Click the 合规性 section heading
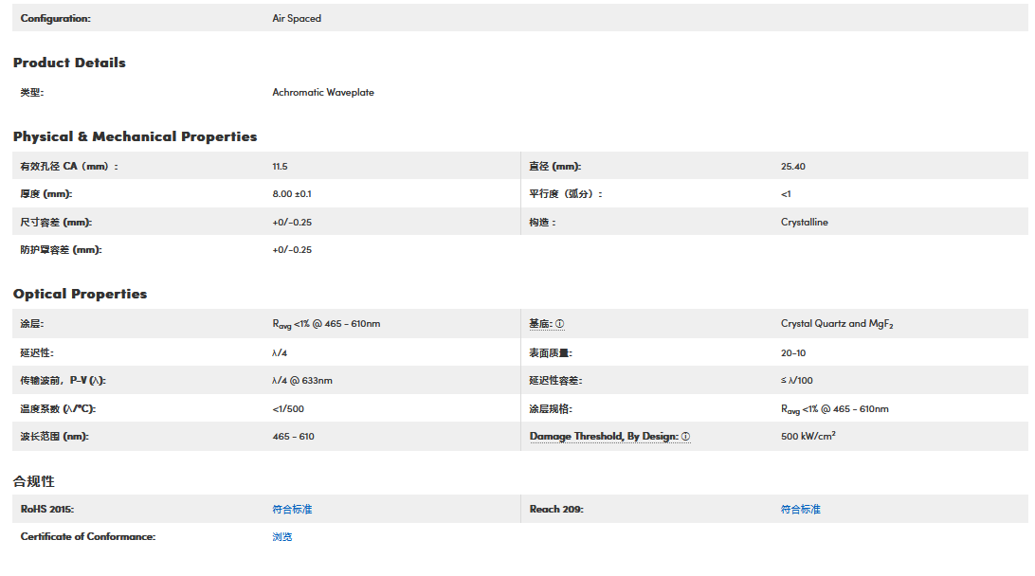Image resolution: width=1035 pixels, height=576 pixels. pyautogui.click(x=34, y=481)
